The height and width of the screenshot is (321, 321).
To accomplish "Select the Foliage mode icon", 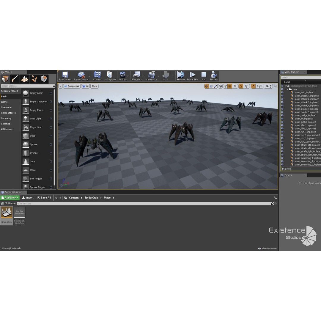I will [34, 79].
